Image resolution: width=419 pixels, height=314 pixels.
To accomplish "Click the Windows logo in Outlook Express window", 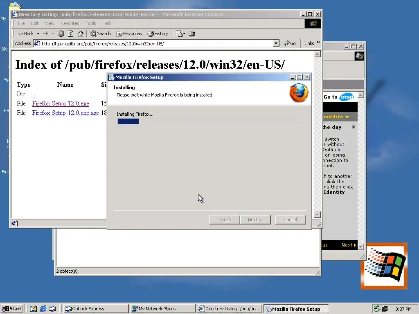I will pos(359,56).
